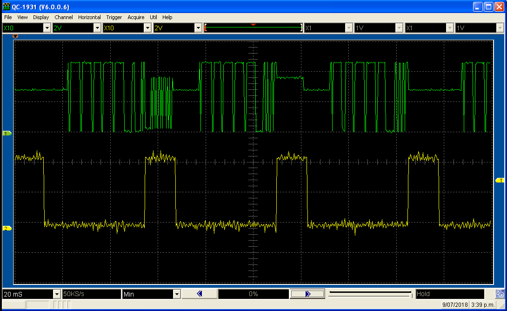Click the QC-1931 application icon in the title bar
Viewport: 507px width, 311px height.
(x=5, y=6)
